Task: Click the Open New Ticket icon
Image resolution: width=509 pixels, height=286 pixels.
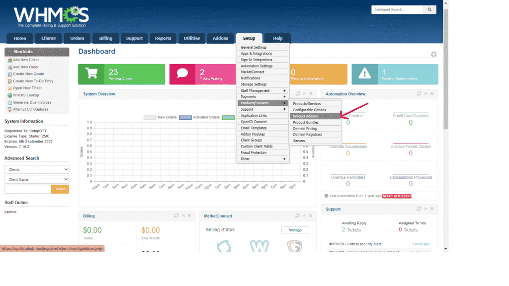Action: 10,88
